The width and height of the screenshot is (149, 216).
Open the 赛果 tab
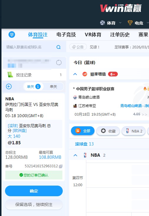tap(143, 35)
